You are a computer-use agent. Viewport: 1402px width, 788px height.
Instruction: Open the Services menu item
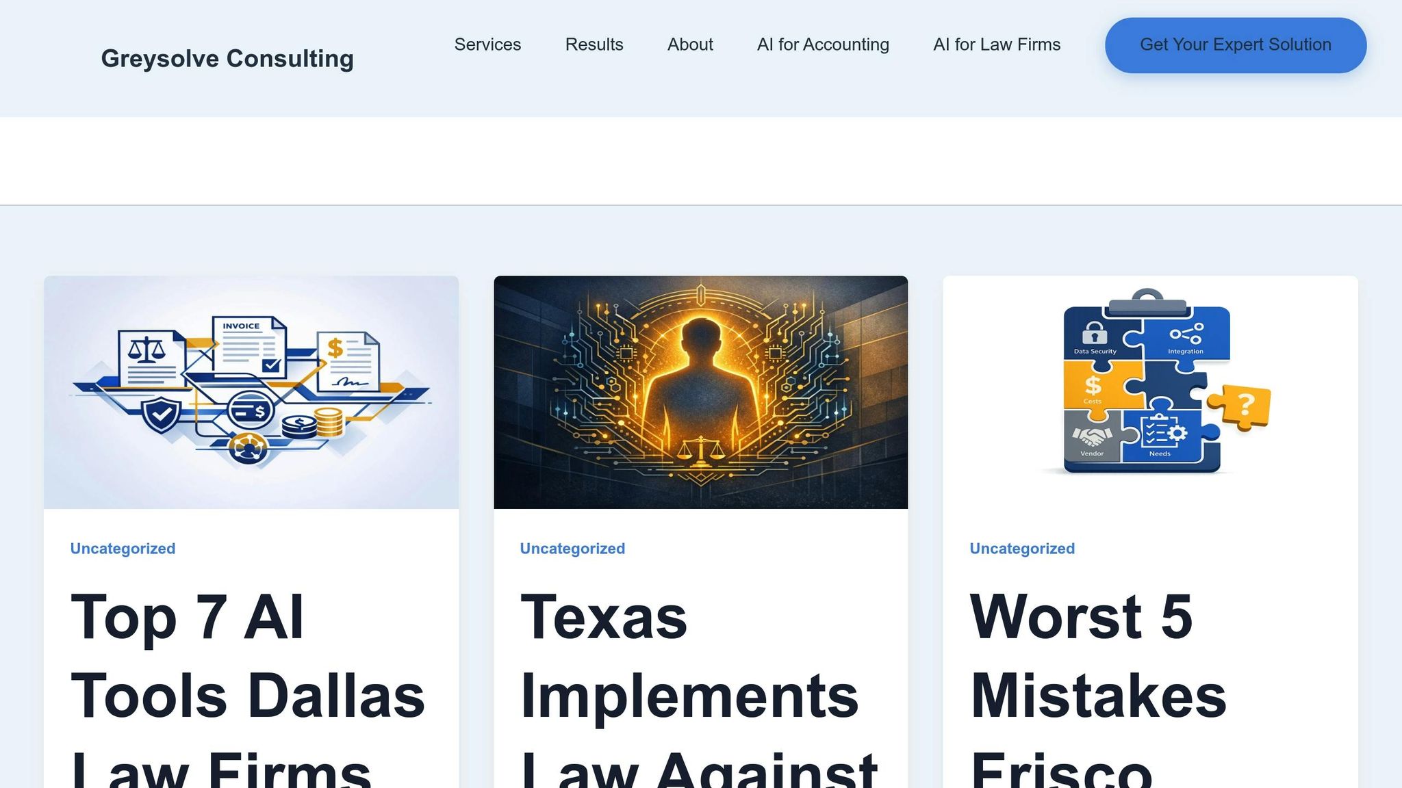[487, 44]
